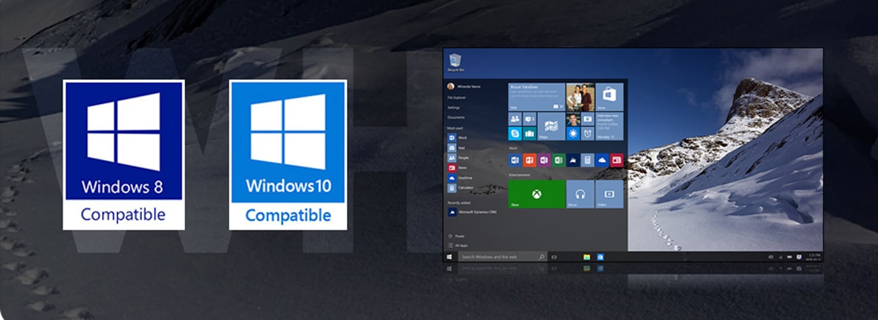Screen dimensions: 878x320
Task: Launch OneDrive cloud tile in Work group
Action: click(x=602, y=160)
